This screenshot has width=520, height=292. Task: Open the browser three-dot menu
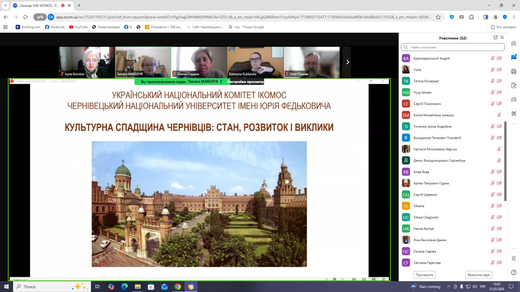[514, 17]
